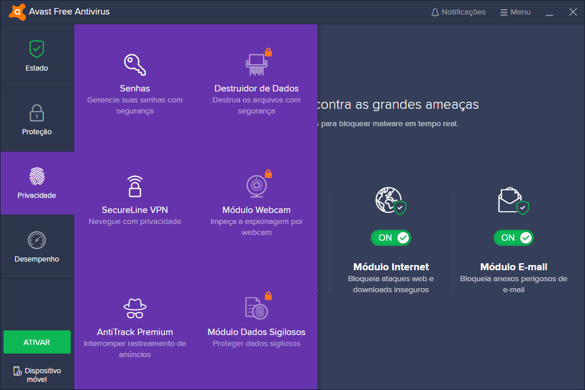585x390 pixels.
Task: Click 'Bloqueia anexos perigosos de e-mail' text
Action: pyautogui.click(x=513, y=284)
